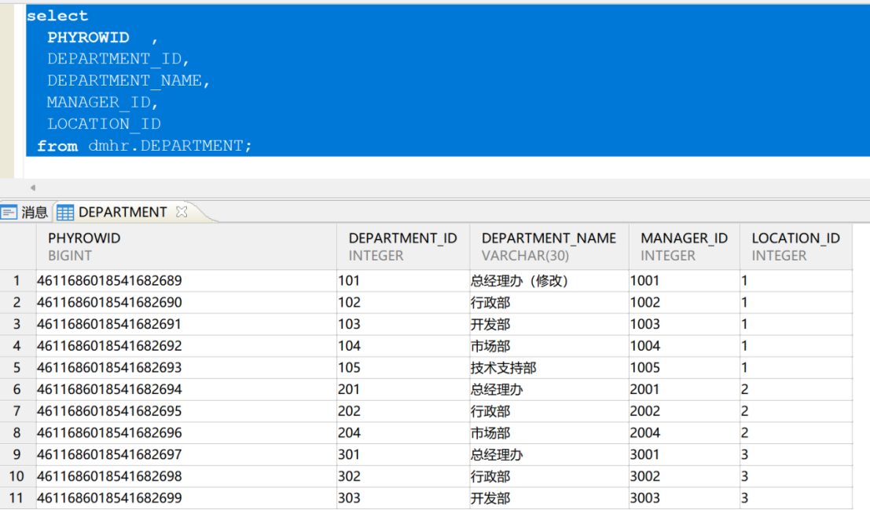Click 开发部 cell in row 11

[549, 497]
